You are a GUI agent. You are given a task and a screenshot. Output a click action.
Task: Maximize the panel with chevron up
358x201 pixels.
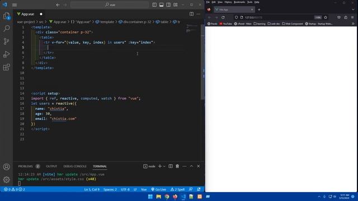point(191,166)
